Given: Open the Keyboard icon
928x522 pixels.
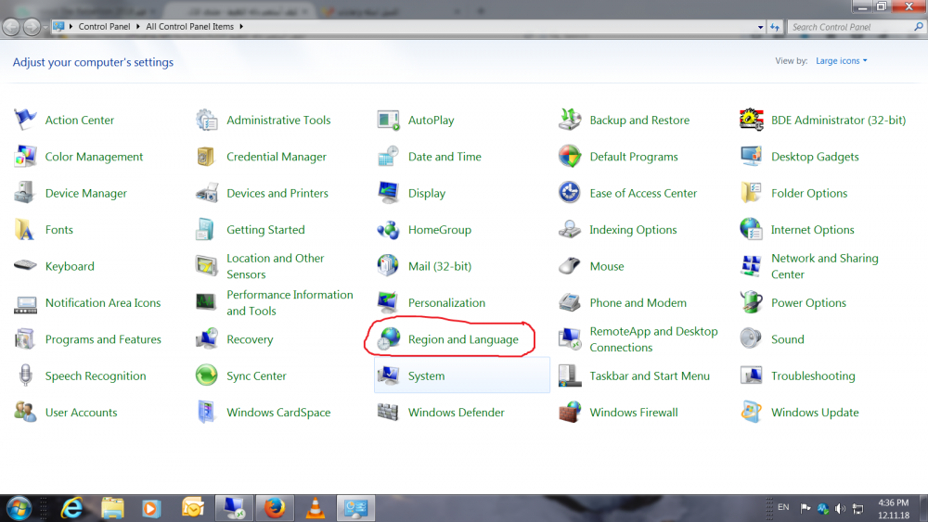Looking at the screenshot, I should click(25, 266).
